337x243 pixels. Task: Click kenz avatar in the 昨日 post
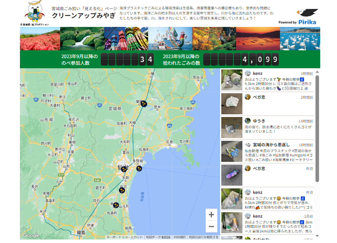coord(247,192)
